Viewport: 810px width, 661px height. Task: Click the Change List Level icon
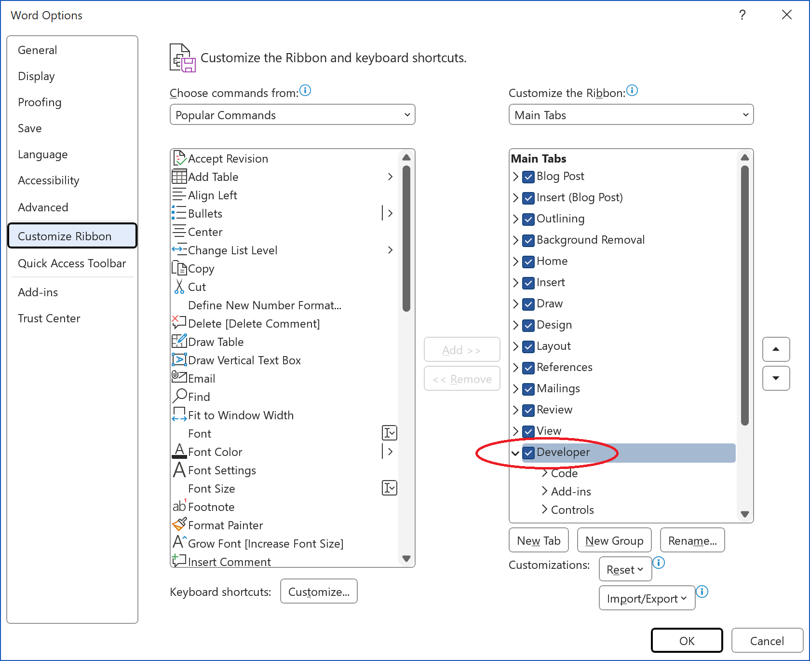(x=179, y=250)
